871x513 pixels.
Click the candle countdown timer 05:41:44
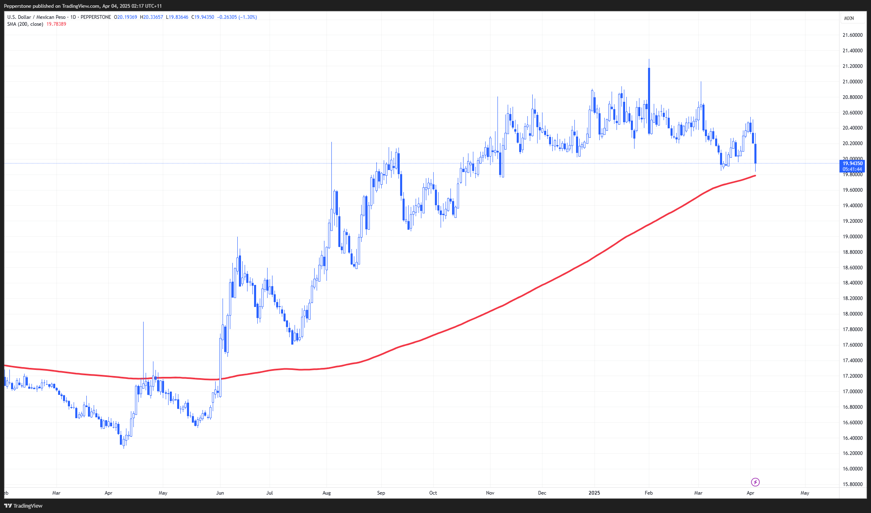pyautogui.click(x=852, y=169)
